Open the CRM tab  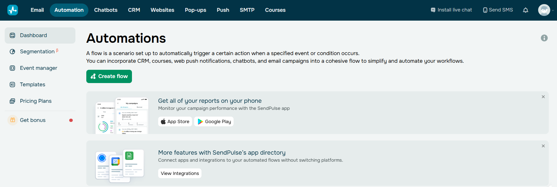(134, 10)
